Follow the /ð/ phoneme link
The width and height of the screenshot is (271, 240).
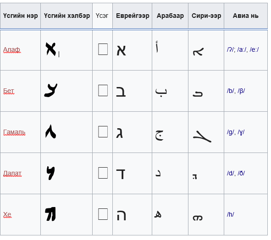coord(241,173)
